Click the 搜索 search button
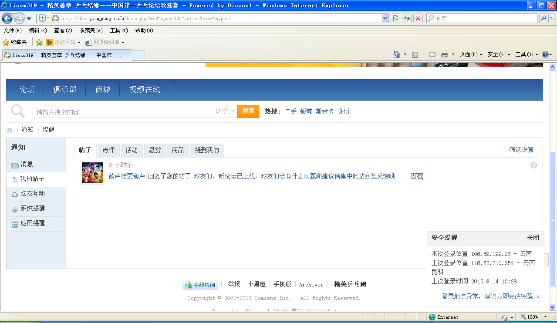Viewport: 557px width, 323px height. click(x=248, y=111)
